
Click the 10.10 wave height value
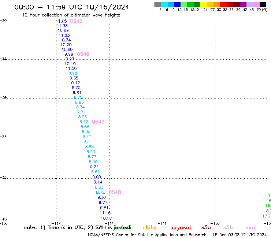click(x=70, y=64)
